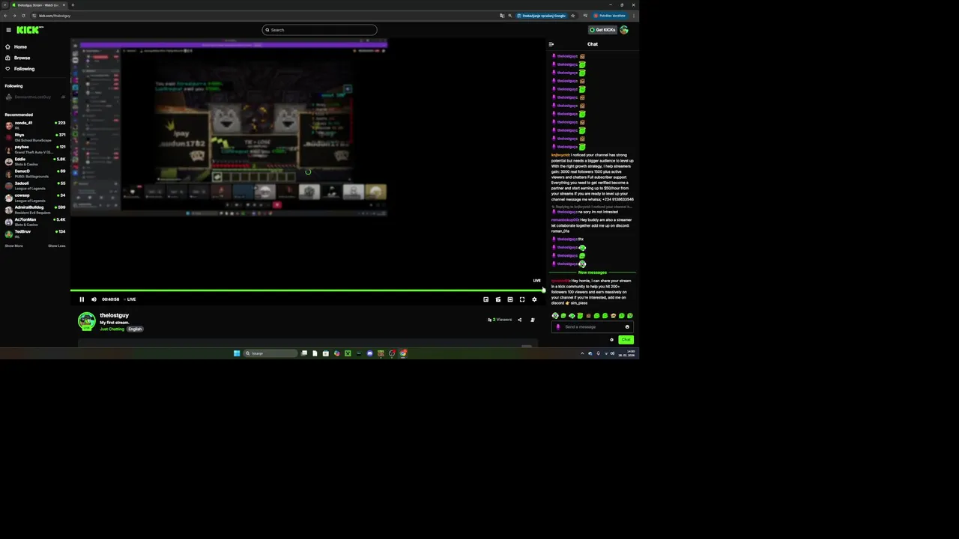Open user profile avatar menu

(624, 30)
